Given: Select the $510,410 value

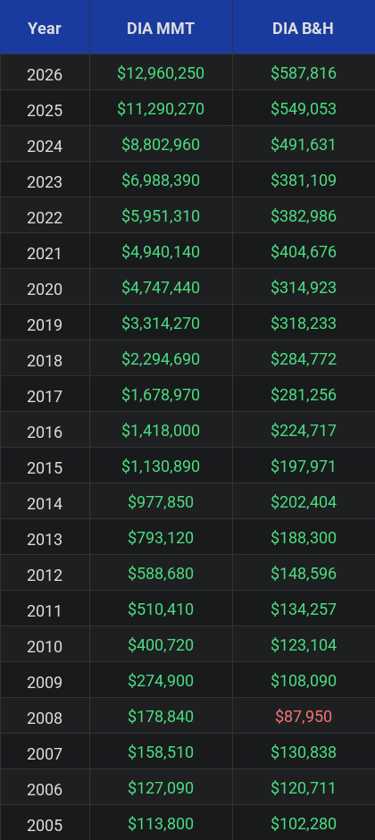Looking at the screenshot, I should [x=161, y=609].
